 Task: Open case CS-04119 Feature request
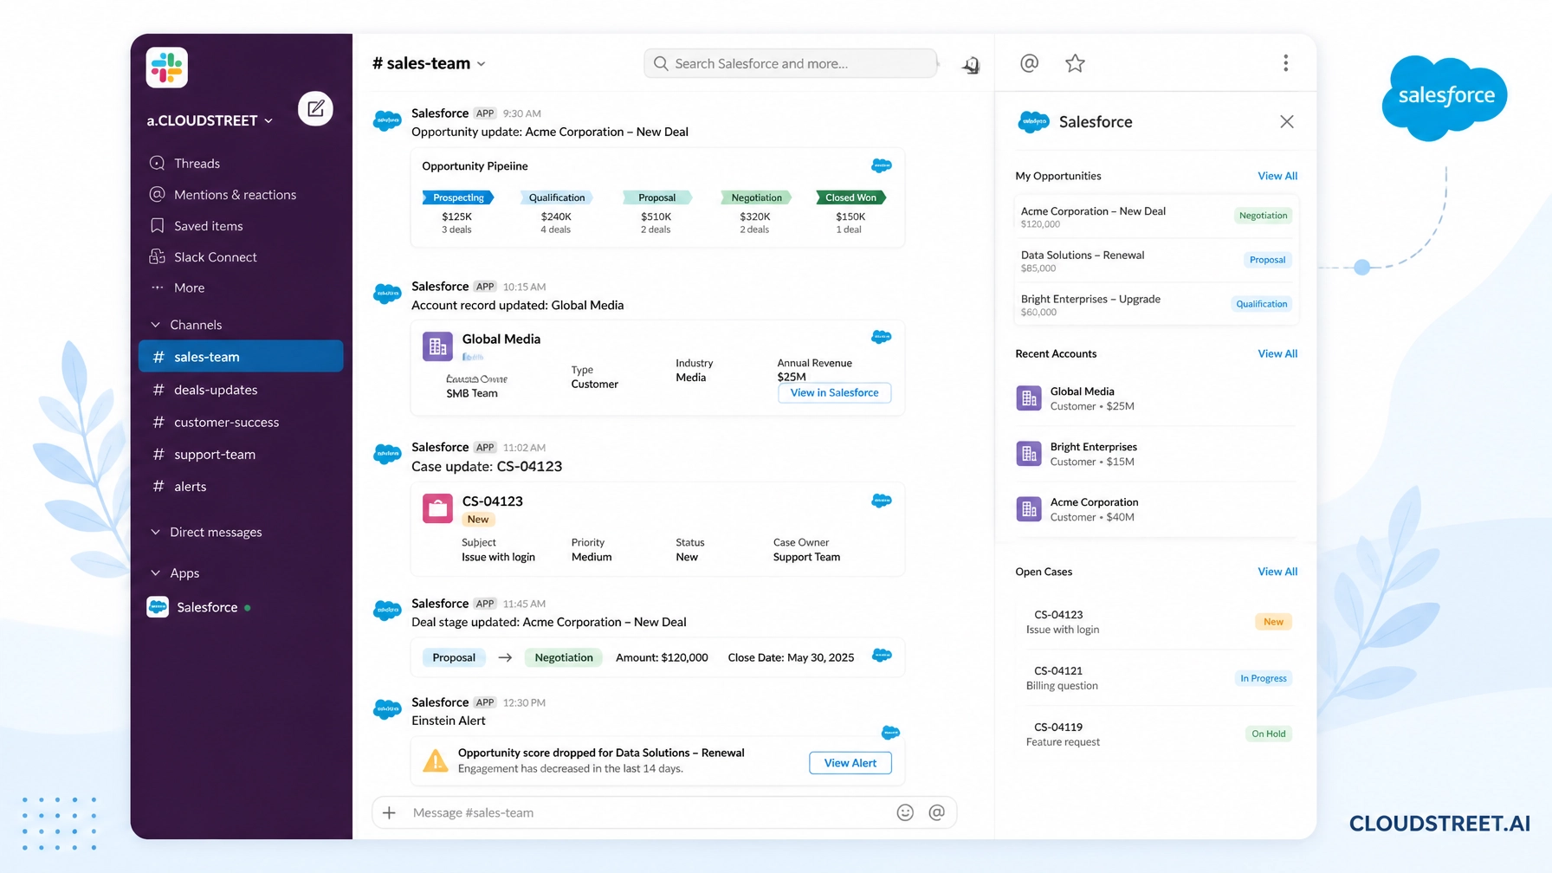1156,734
